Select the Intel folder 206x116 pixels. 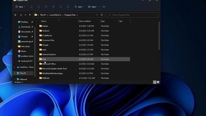tap(84, 50)
